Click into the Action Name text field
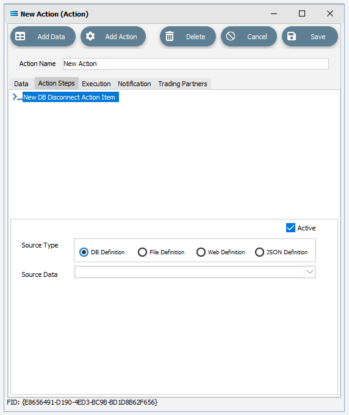349x415 pixels. pos(196,64)
